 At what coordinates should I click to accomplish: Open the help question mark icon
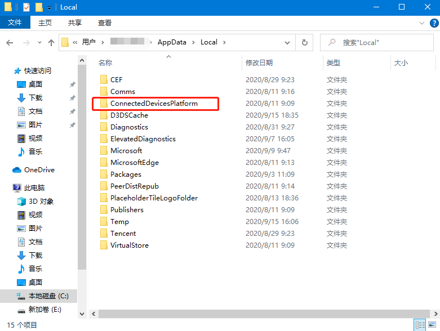(433, 23)
